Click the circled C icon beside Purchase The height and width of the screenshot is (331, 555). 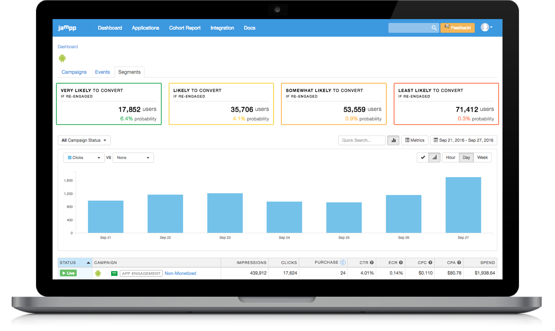click(x=343, y=263)
